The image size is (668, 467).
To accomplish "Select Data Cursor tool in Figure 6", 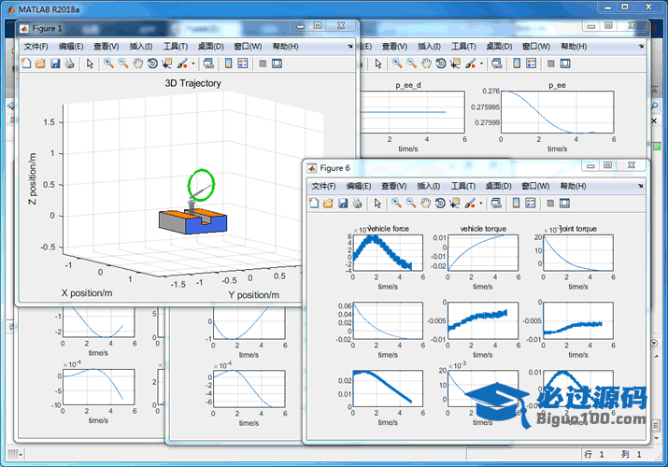I will pyautogui.click(x=454, y=203).
